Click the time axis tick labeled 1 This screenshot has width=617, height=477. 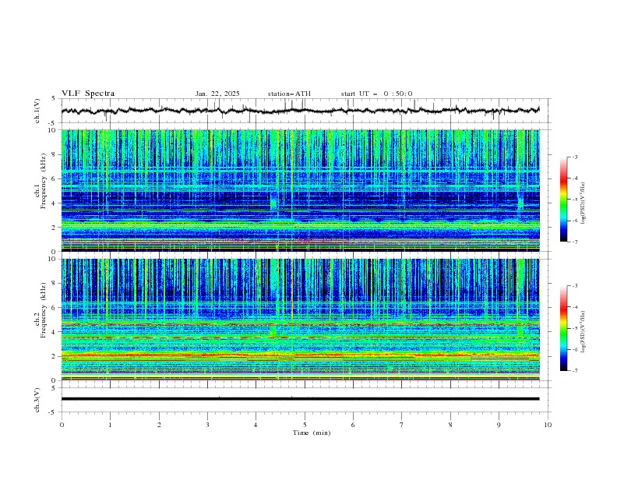(110, 425)
